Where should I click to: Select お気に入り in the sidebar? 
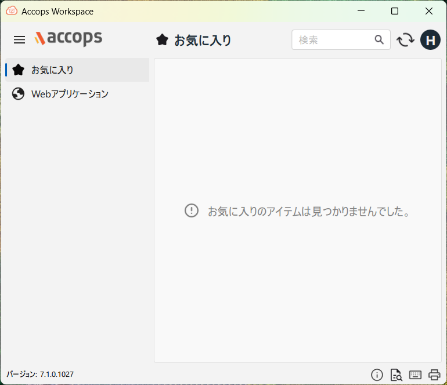point(77,70)
